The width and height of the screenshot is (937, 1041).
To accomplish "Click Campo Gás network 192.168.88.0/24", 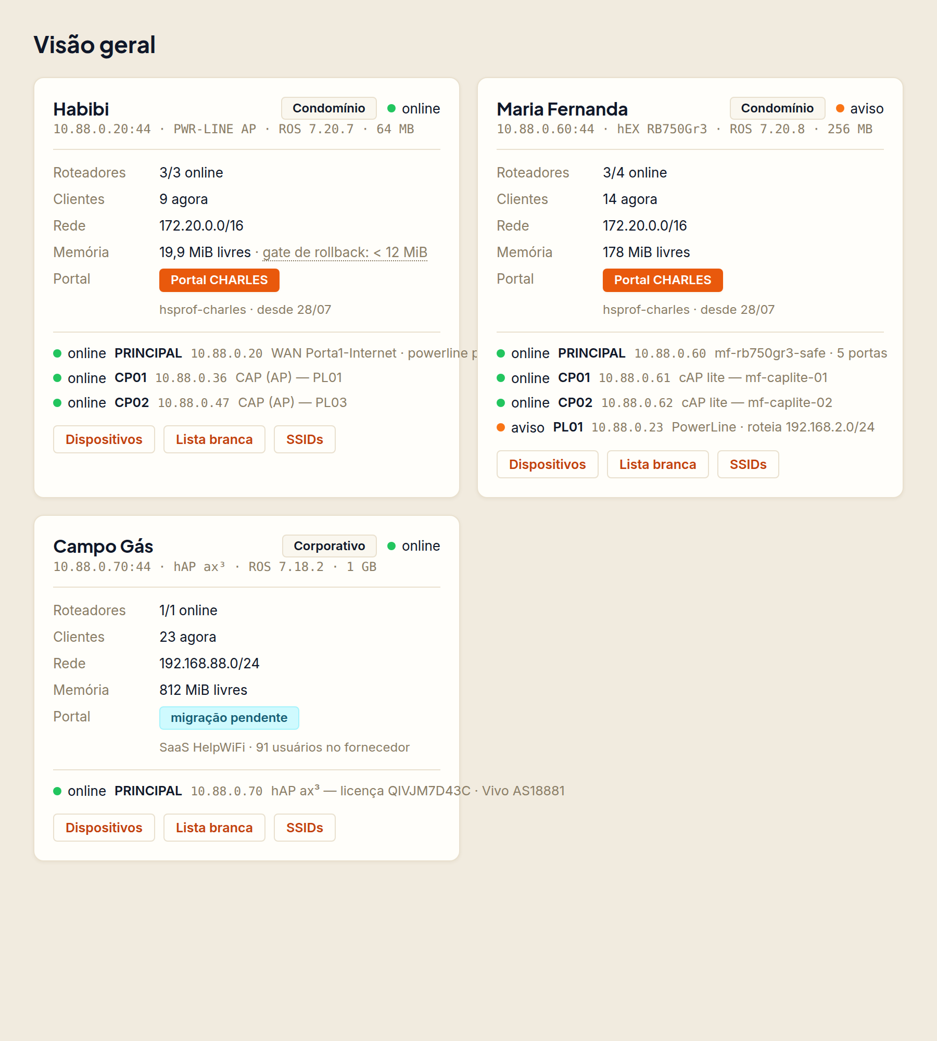I will click(209, 664).
